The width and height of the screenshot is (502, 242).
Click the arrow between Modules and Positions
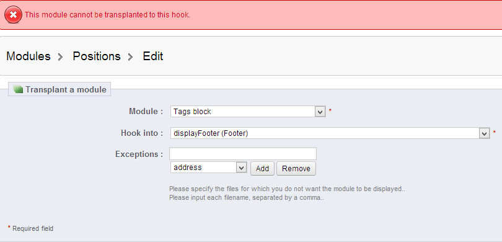click(x=61, y=57)
